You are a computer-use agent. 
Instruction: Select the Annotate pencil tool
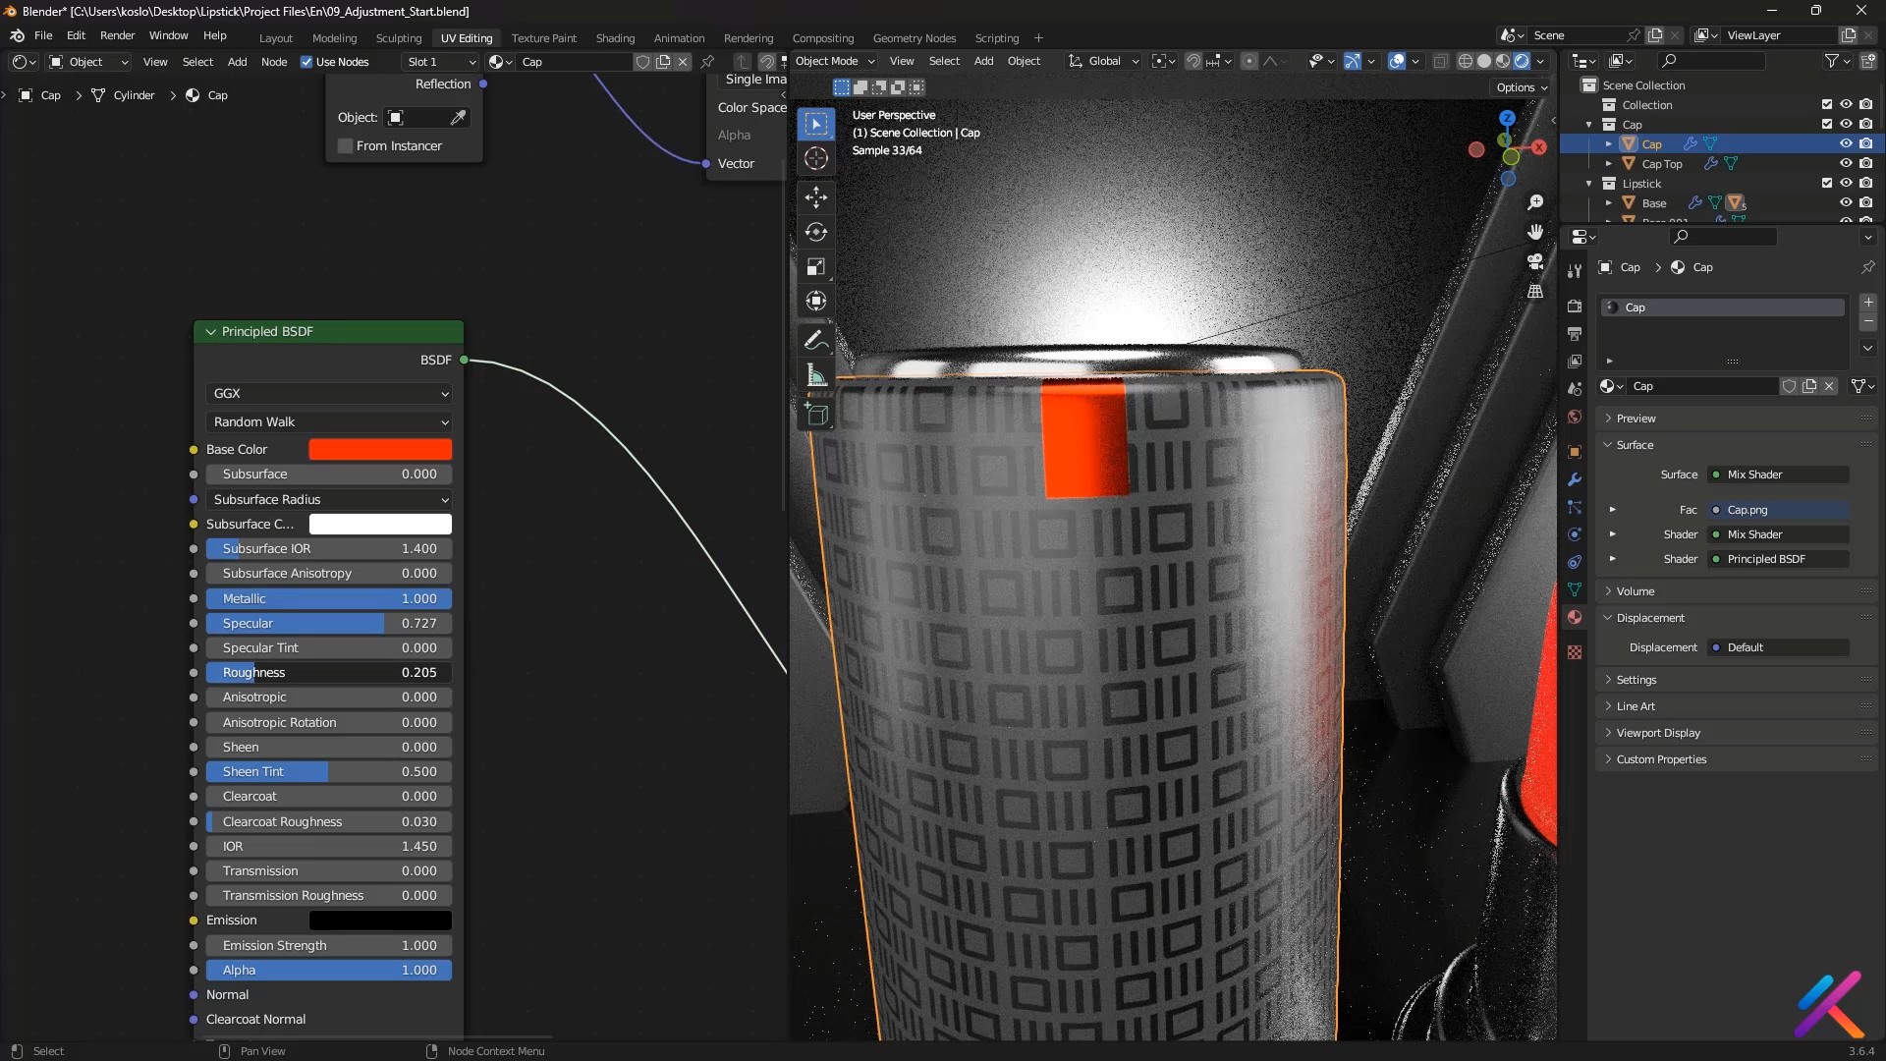click(x=815, y=340)
